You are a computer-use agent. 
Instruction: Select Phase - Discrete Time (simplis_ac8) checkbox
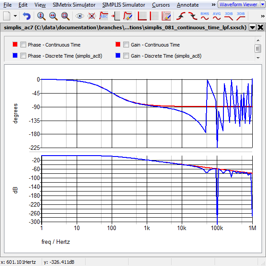click(x=23, y=56)
